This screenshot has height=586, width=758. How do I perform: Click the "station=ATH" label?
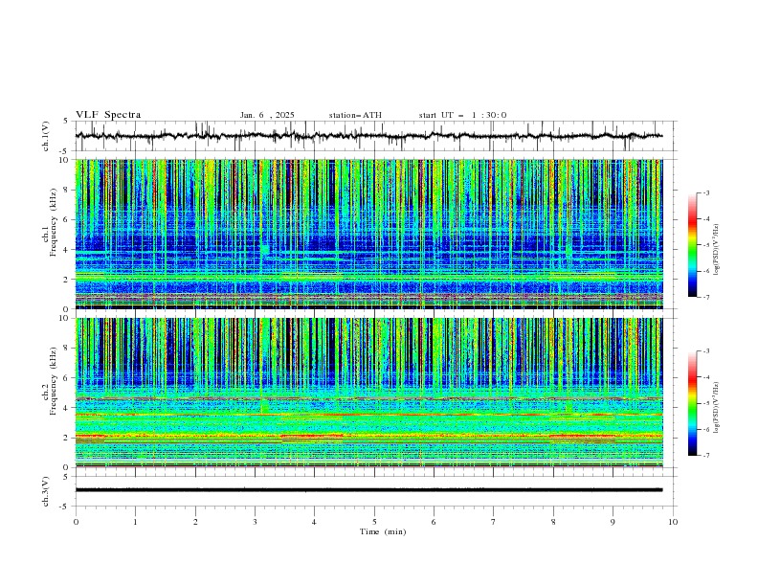coord(355,115)
